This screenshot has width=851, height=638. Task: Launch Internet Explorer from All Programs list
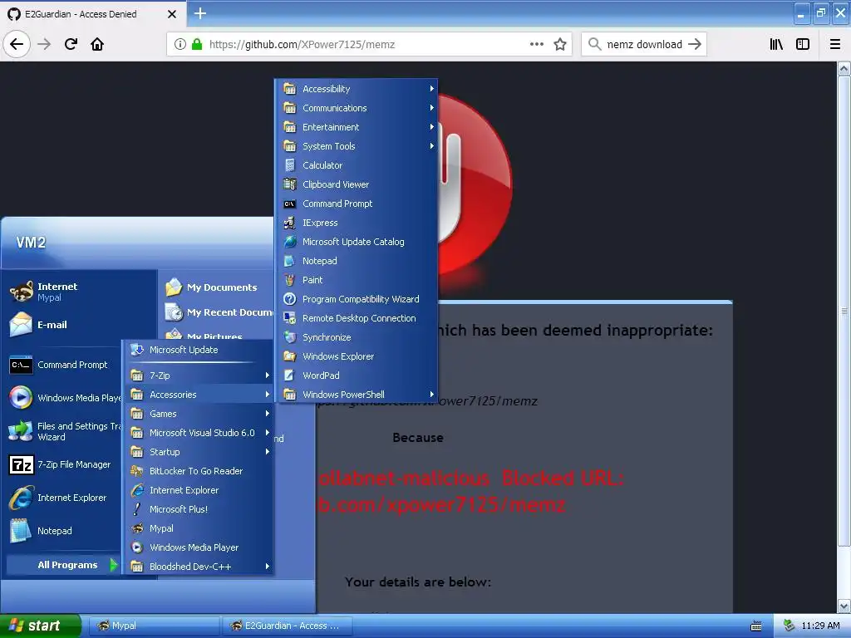point(198,490)
